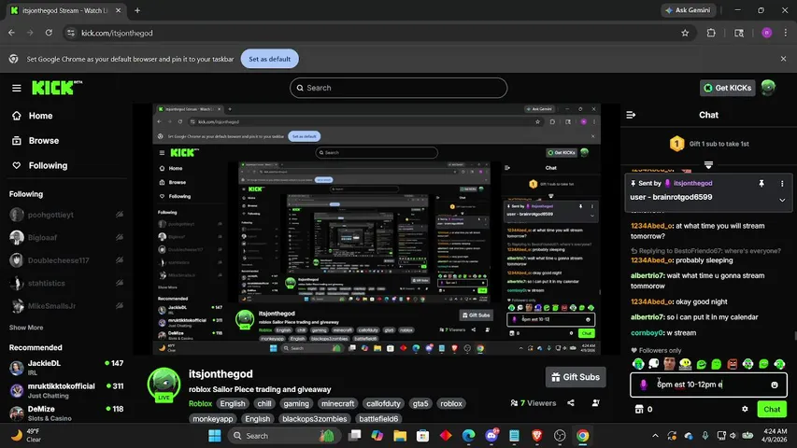
Task: Open pinned message more options menu
Action: pyautogui.click(x=782, y=183)
